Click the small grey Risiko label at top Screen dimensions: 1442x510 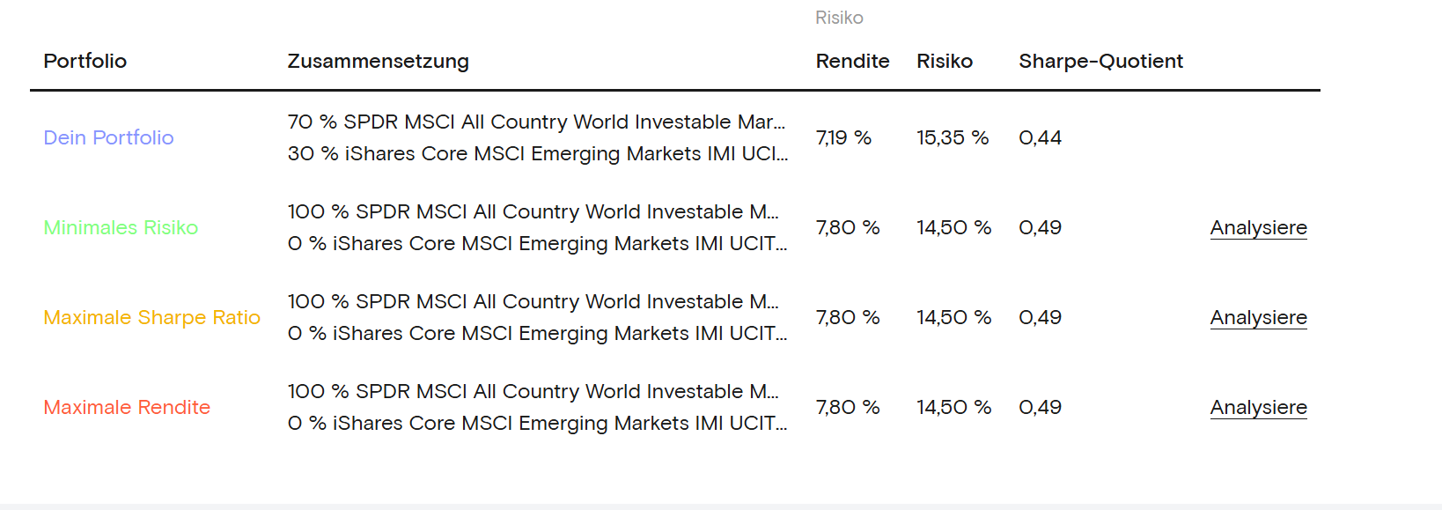(x=839, y=18)
